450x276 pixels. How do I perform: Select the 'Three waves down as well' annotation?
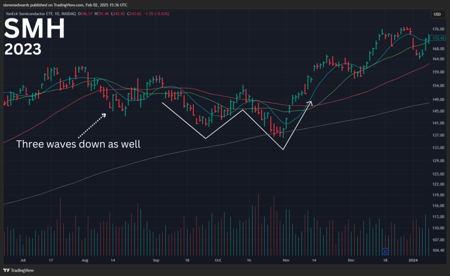pos(78,144)
